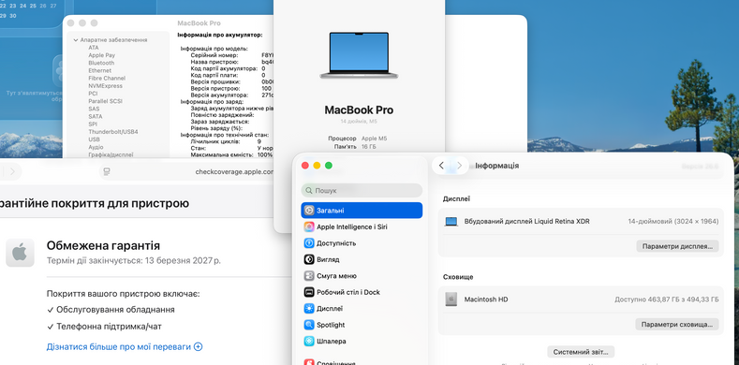Select PCI in System Report sidebar
Screen dimensions: 739x365
point(94,94)
